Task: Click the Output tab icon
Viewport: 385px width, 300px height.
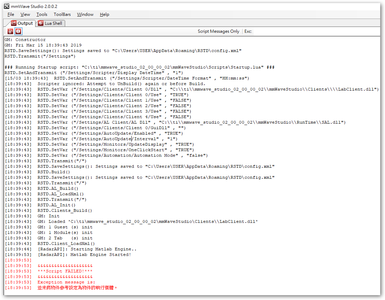Action: tap(14, 23)
